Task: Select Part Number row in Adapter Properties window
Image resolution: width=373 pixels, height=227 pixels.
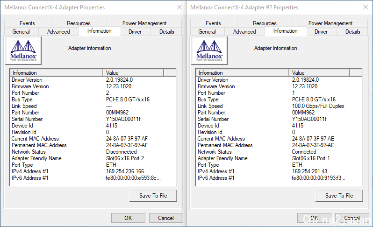Action: click(x=93, y=113)
